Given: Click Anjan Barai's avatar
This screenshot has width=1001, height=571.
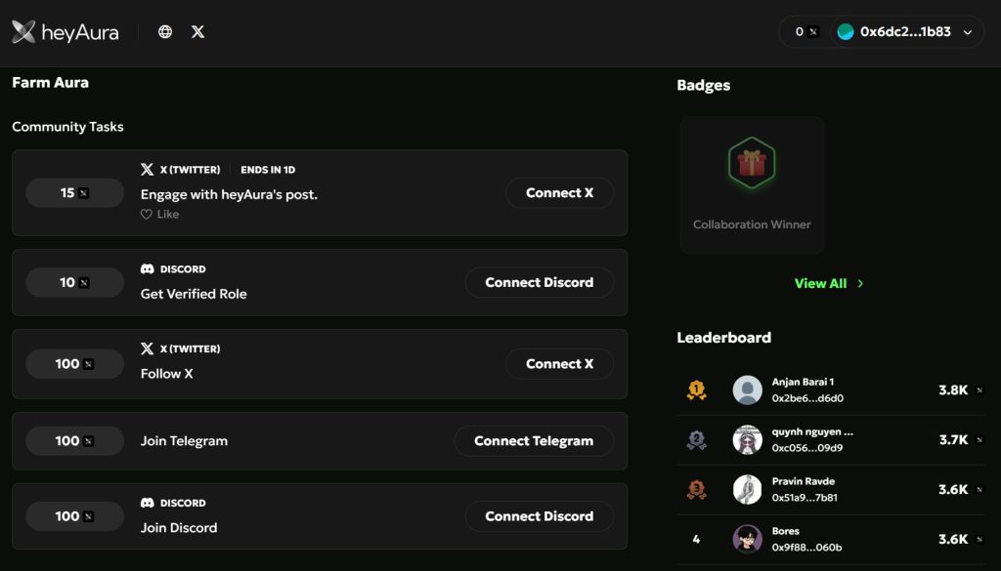Looking at the screenshot, I should point(748,390).
